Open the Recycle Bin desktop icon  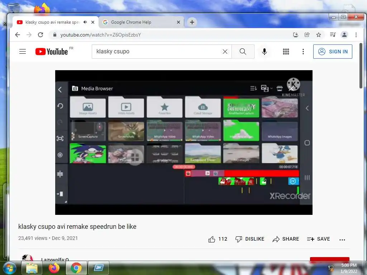click(14, 8)
